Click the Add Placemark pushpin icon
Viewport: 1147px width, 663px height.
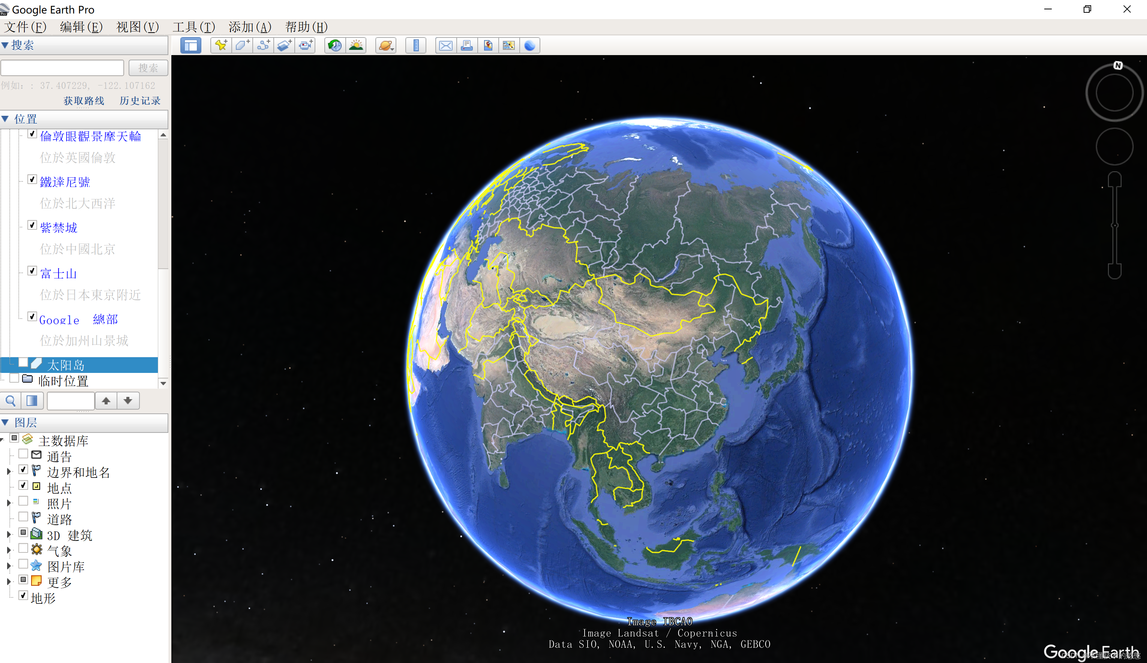pyautogui.click(x=221, y=45)
